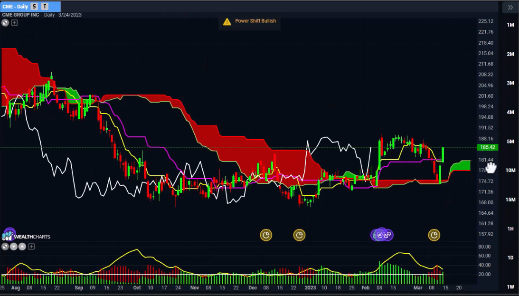Click the Dec label on the date axis

pos(253,288)
